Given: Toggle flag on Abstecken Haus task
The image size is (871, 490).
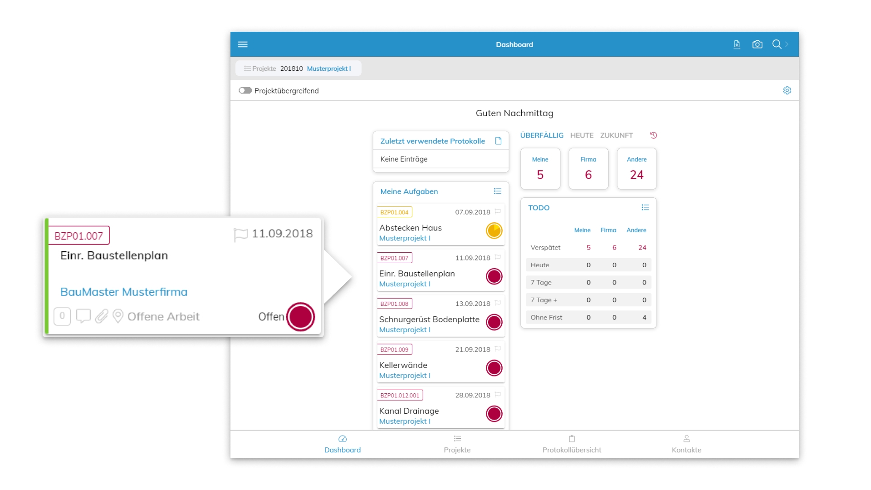Looking at the screenshot, I should pyautogui.click(x=498, y=211).
